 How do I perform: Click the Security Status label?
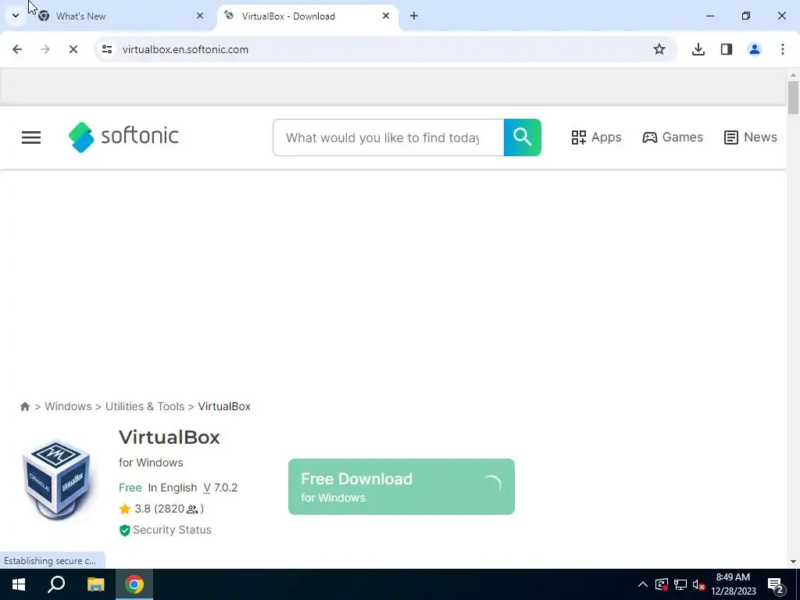pyautogui.click(x=172, y=530)
